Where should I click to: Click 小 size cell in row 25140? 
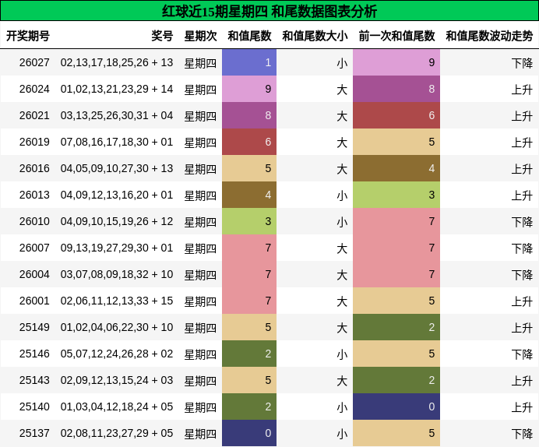[342, 407]
